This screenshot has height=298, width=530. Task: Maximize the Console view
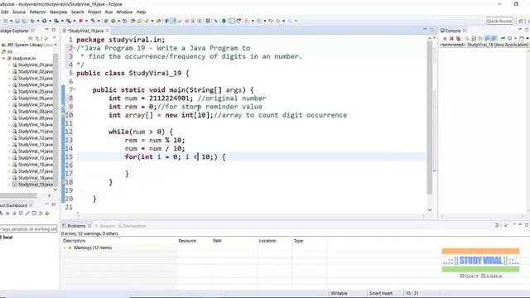(x=527, y=30)
